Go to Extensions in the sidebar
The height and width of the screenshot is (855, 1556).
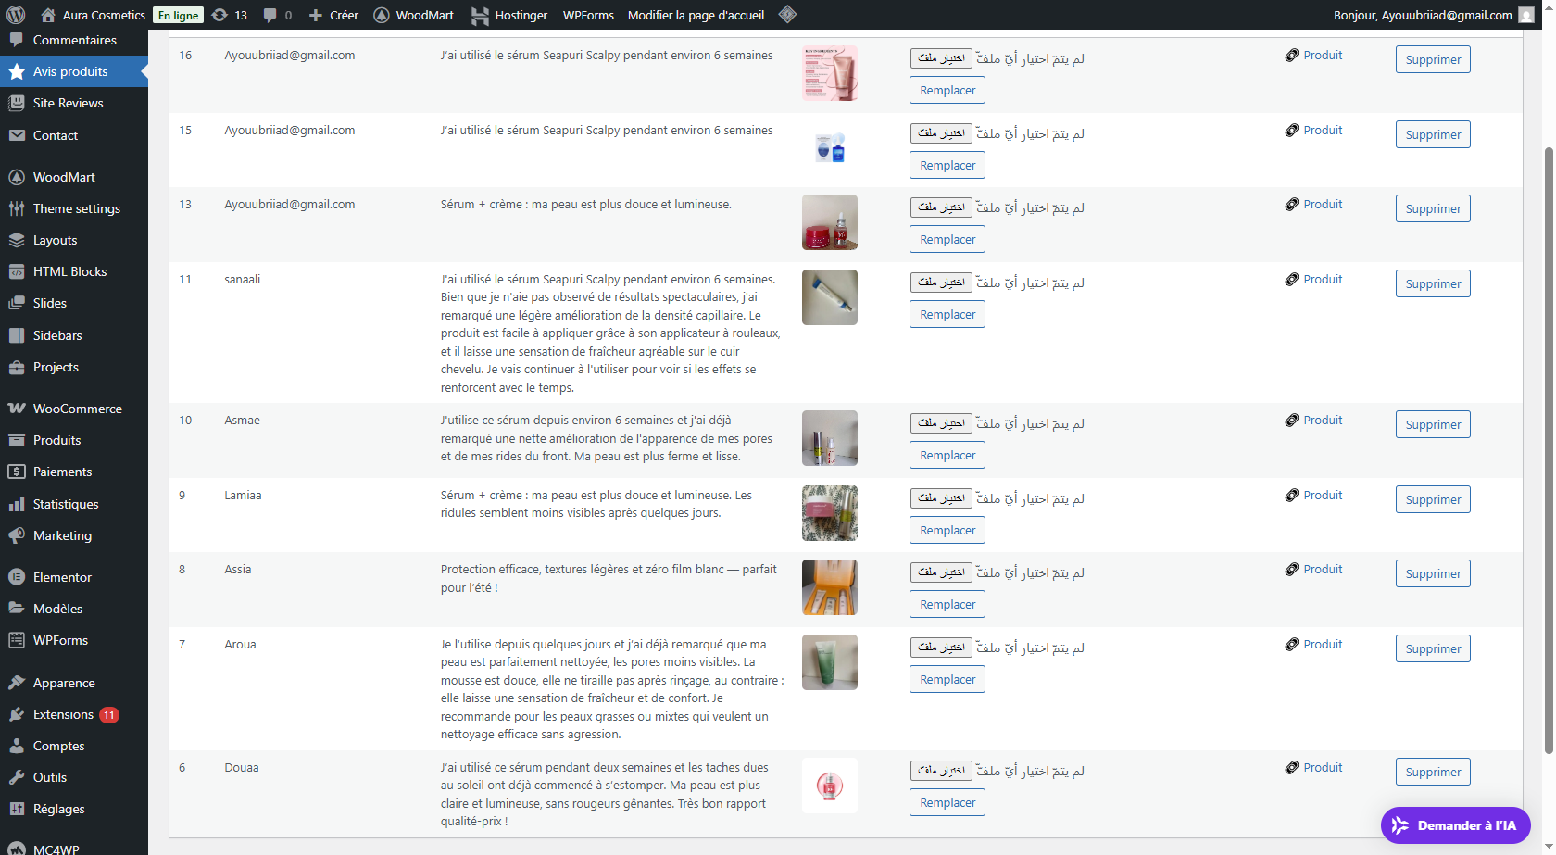(63, 714)
